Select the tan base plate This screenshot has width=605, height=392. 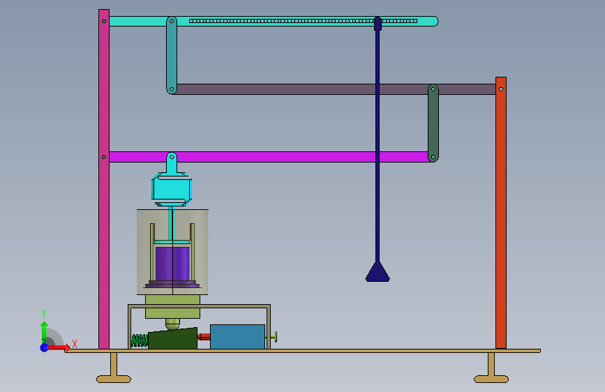tap(303, 351)
